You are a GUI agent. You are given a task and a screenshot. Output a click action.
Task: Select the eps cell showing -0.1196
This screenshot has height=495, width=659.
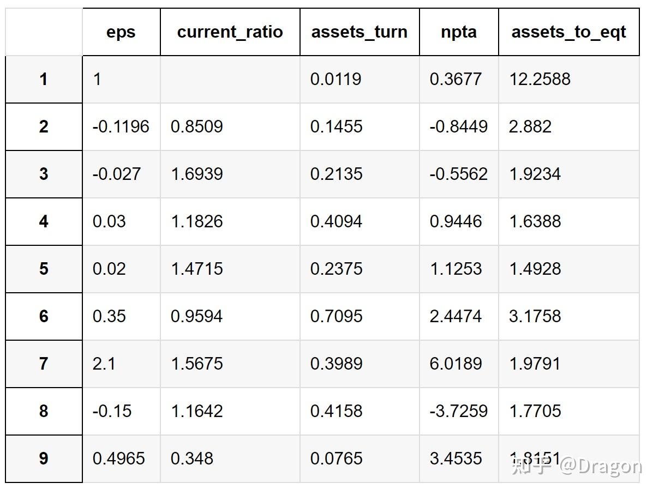pos(121,127)
